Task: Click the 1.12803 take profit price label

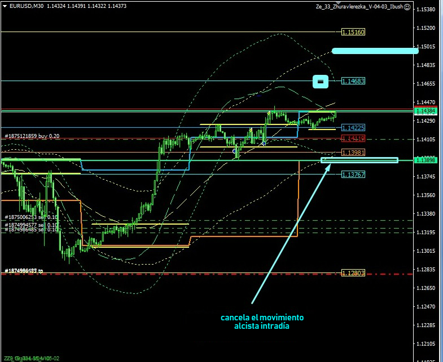Action: tap(353, 273)
